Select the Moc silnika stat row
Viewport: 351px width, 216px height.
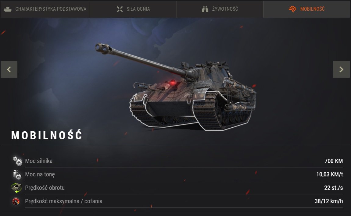point(177,161)
